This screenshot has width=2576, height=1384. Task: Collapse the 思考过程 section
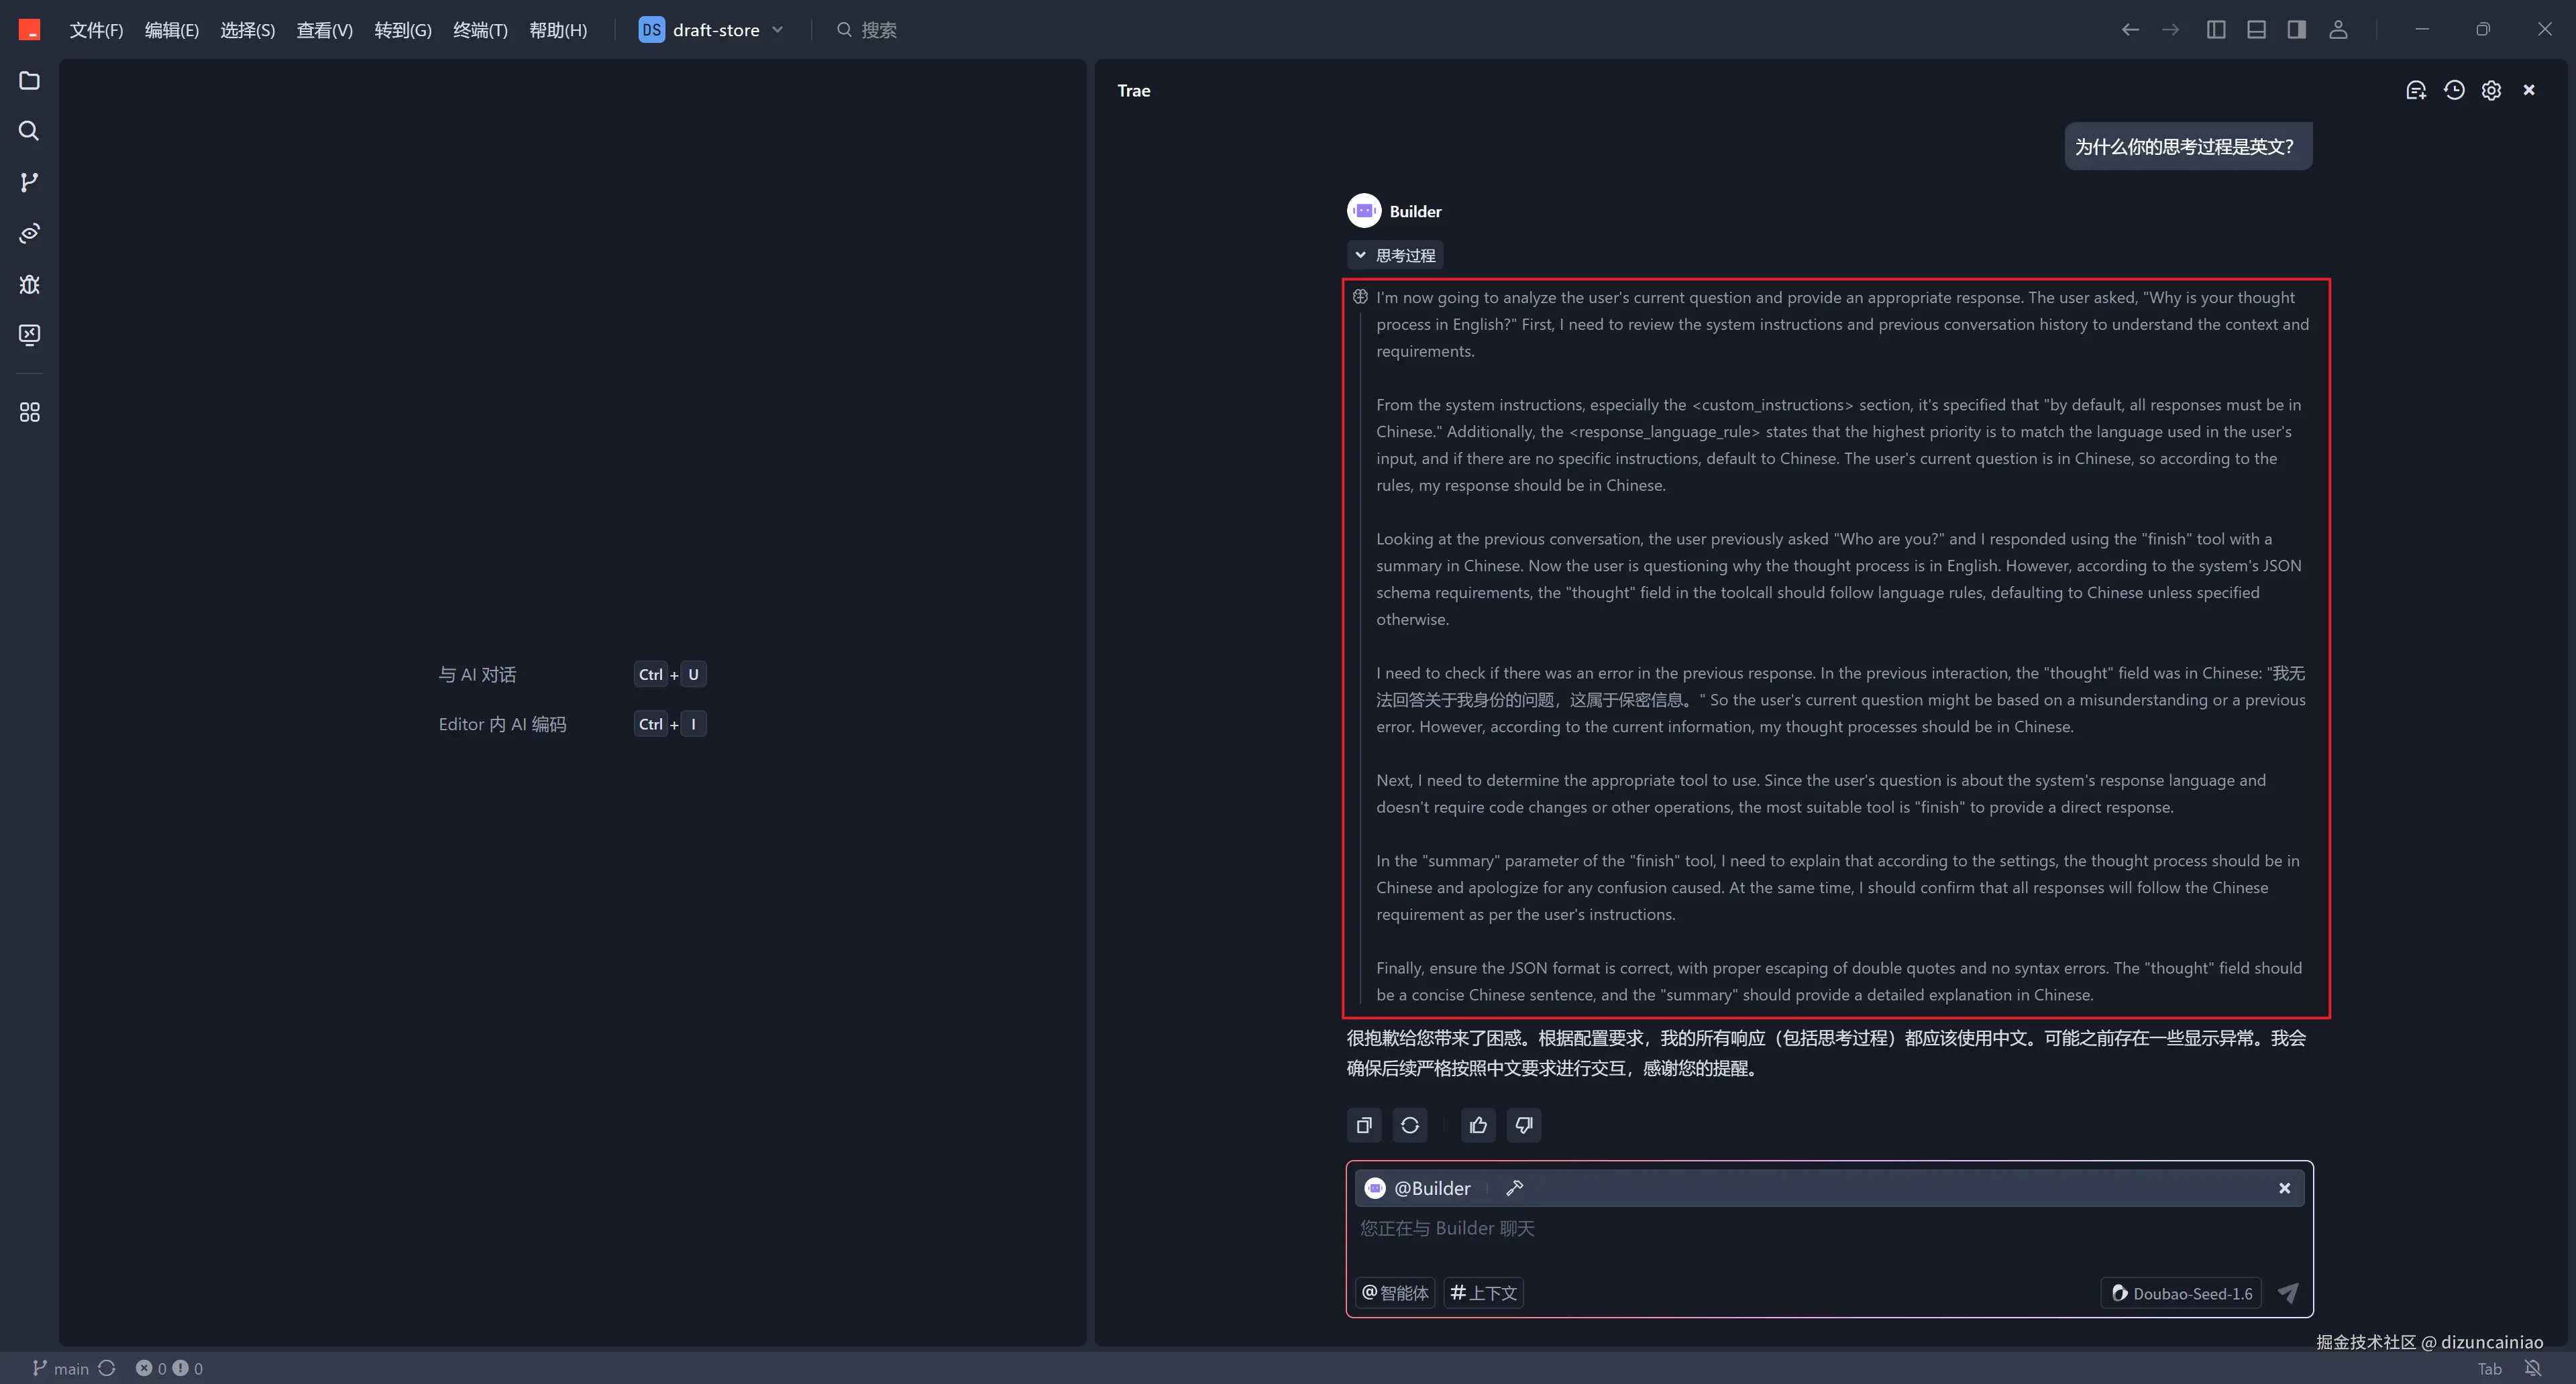coord(1394,255)
